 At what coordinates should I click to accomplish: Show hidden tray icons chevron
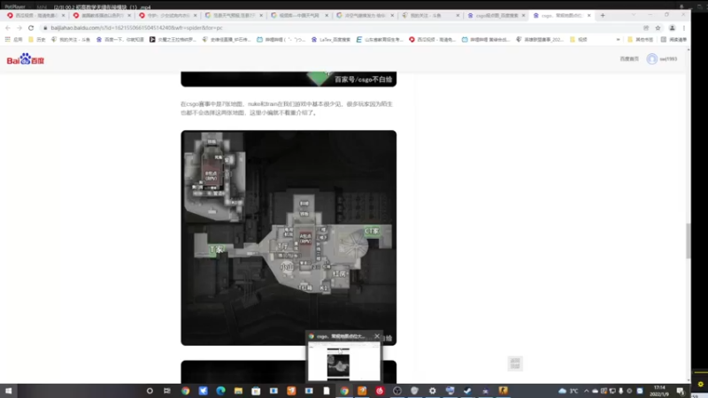click(586, 391)
